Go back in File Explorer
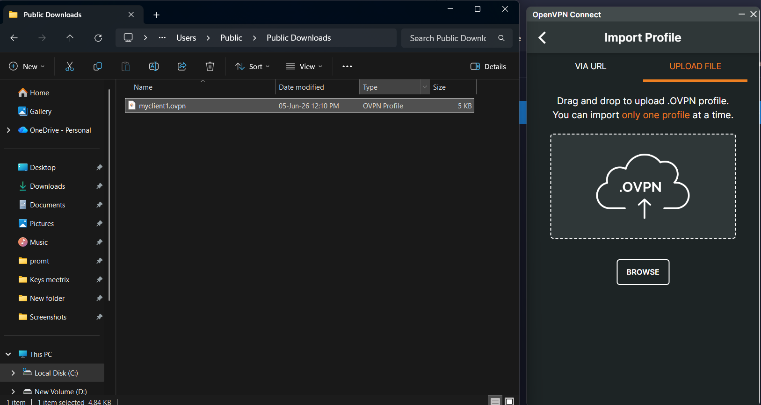Viewport: 761px width, 405px height. (x=14, y=38)
